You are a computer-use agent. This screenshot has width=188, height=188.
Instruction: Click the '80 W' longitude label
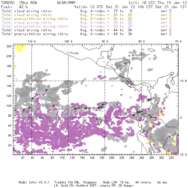point(142,41)
